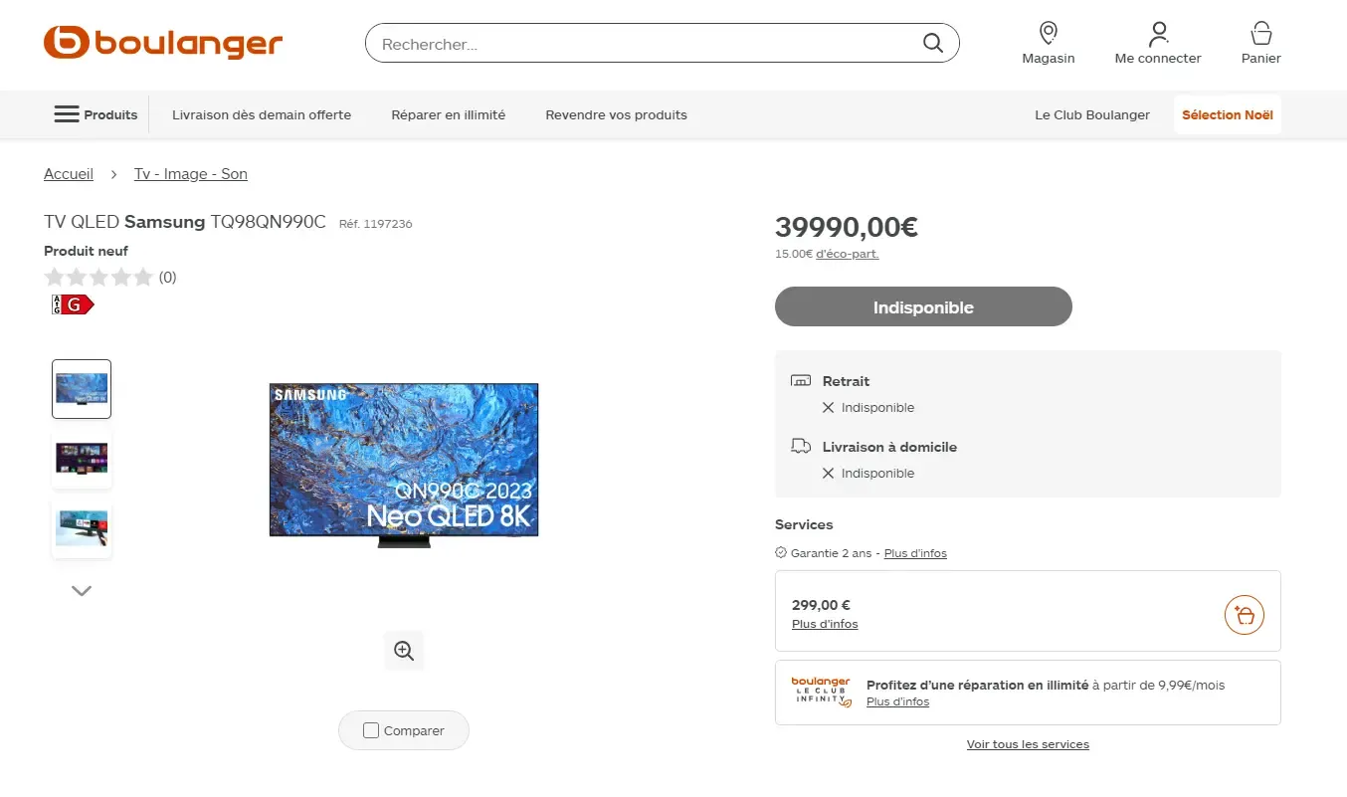This screenshot has width=1347, height=797.
Task: Focus the Rechercher search field
Action: 647,44
